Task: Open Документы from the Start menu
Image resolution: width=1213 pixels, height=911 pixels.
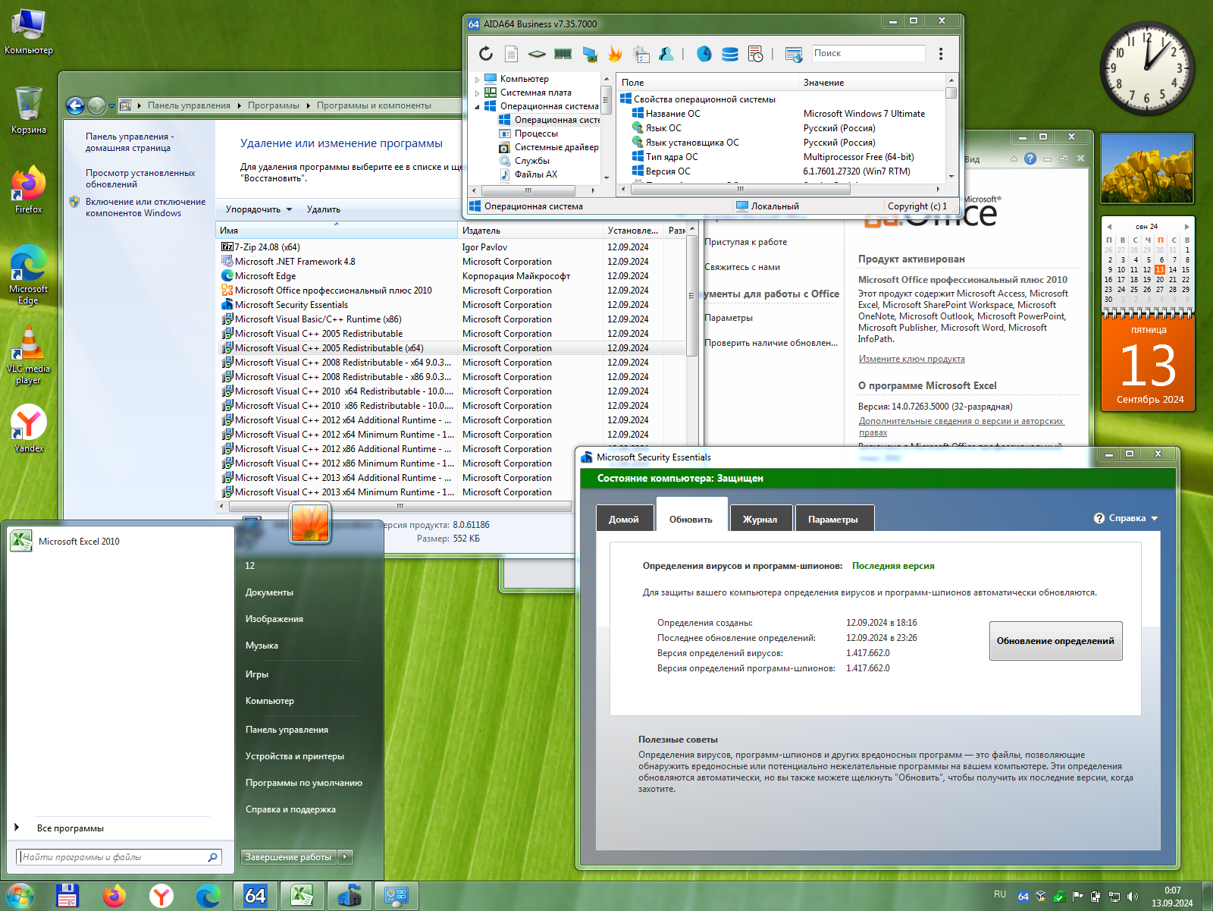Action: coord(269,592)
